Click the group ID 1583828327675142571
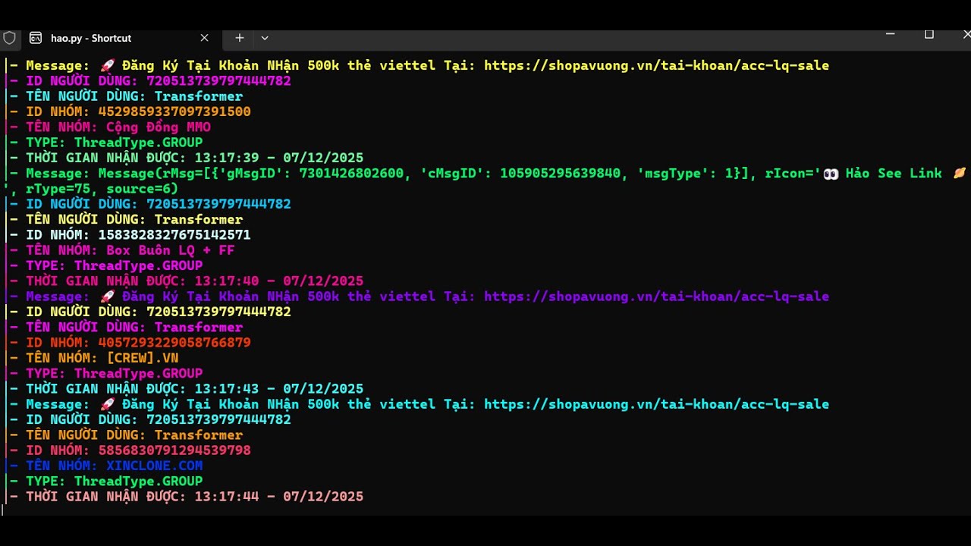971x546 pixels. tap(174, 235)
